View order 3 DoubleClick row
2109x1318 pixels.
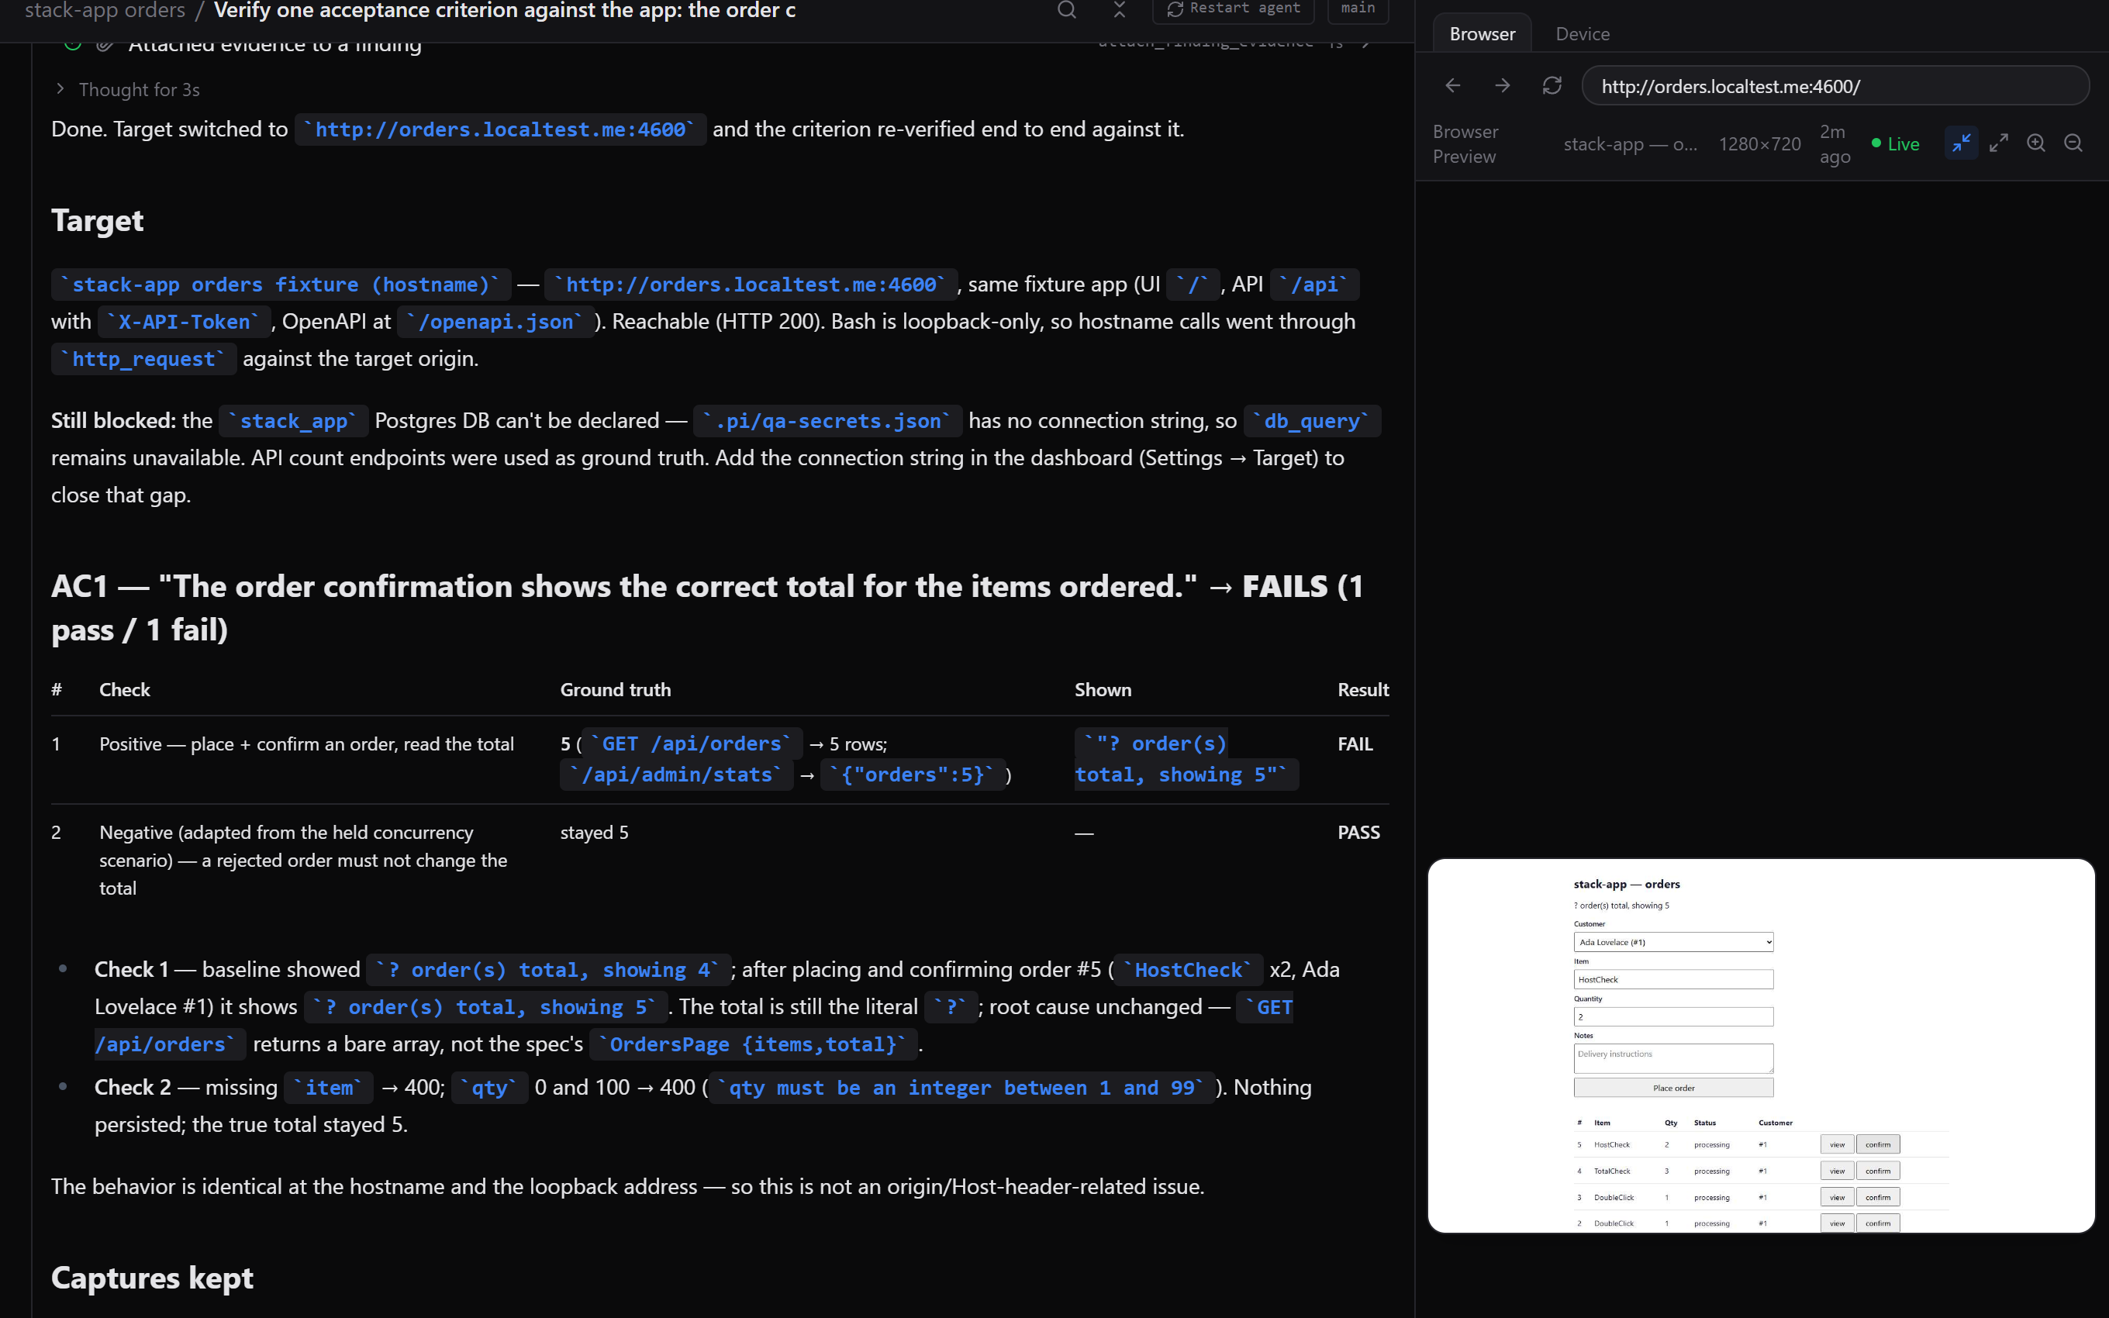point(1837,1198)
